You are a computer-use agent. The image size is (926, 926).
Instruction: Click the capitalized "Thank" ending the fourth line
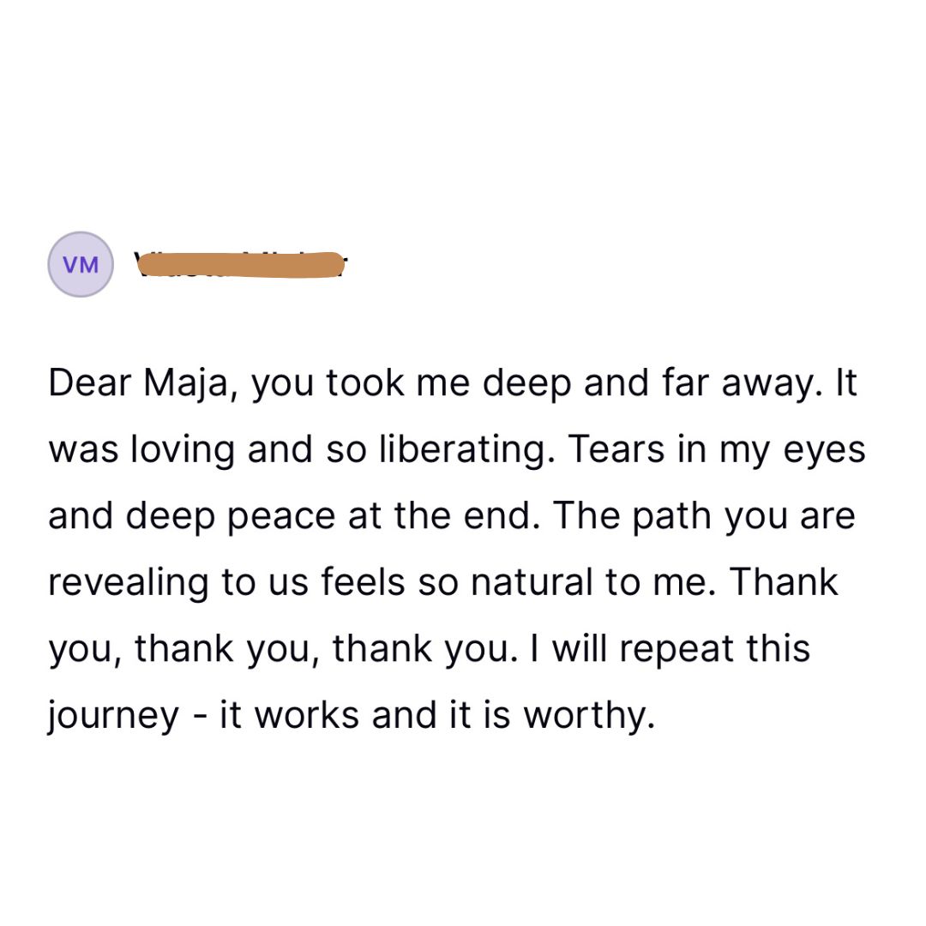coord(785,582)
